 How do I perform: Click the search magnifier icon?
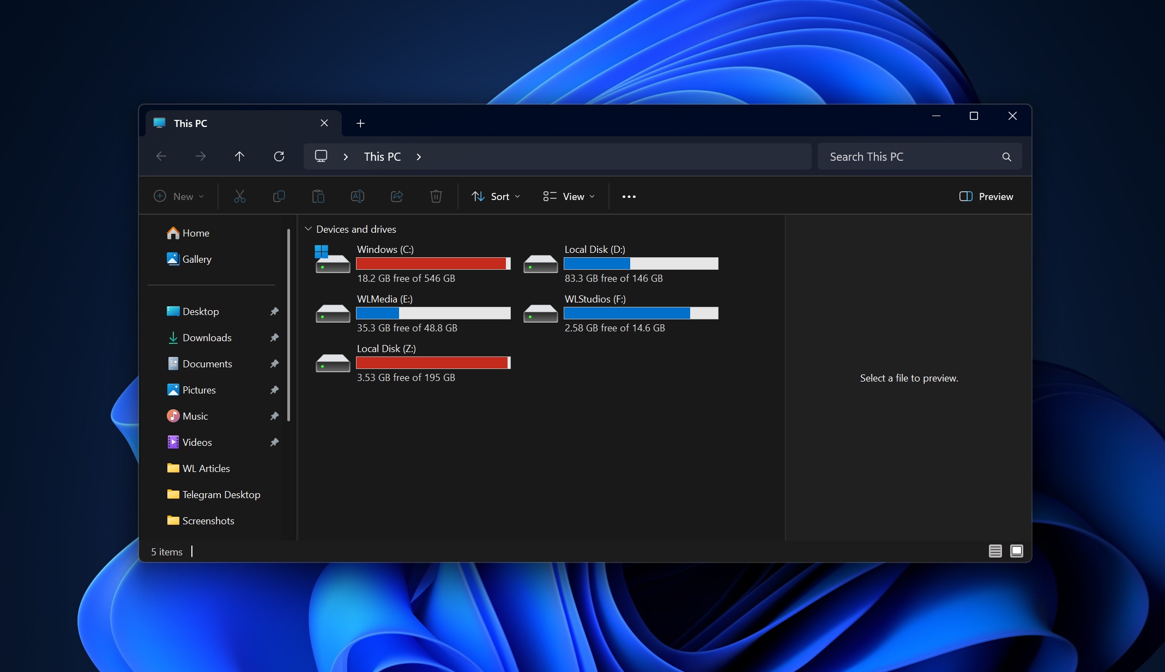[1006, 156]
